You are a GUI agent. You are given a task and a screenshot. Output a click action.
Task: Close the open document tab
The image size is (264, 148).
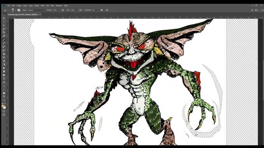pos(40,15)
